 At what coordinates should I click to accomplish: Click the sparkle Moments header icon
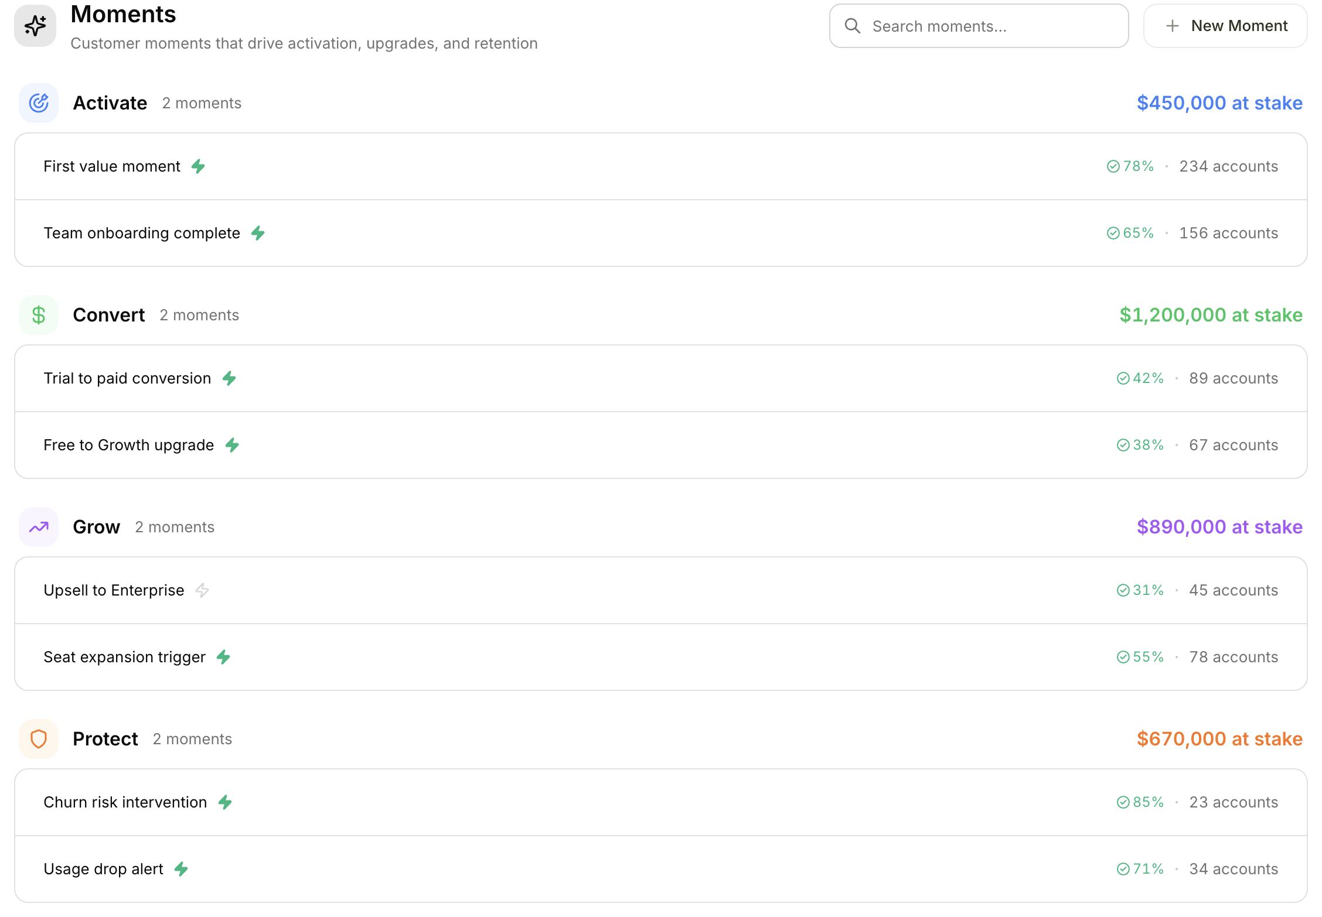[35, 25]
